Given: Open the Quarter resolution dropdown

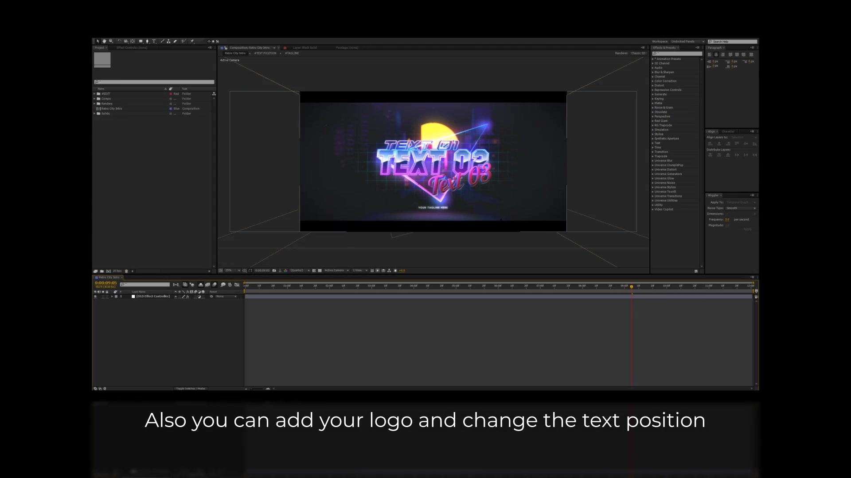Looking at the screenshot, I should [x=300, y=270].
